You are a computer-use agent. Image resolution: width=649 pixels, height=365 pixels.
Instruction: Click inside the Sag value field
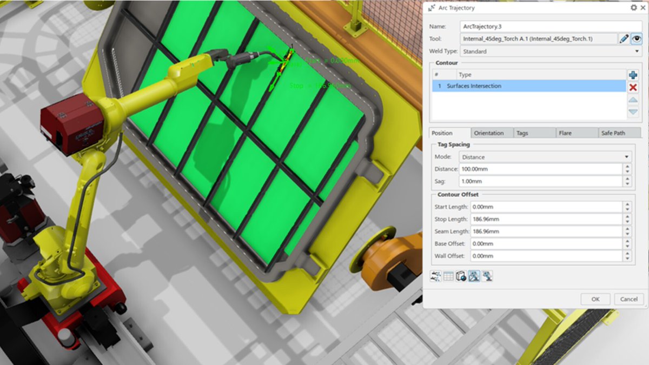pyautogui.click(x=541, y=181)
